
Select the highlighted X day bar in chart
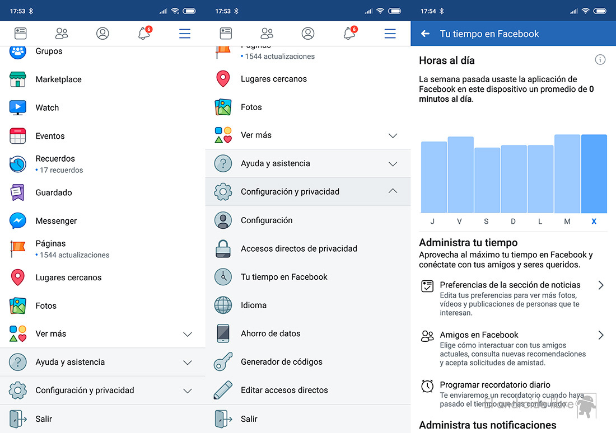(x=594, y=173)
